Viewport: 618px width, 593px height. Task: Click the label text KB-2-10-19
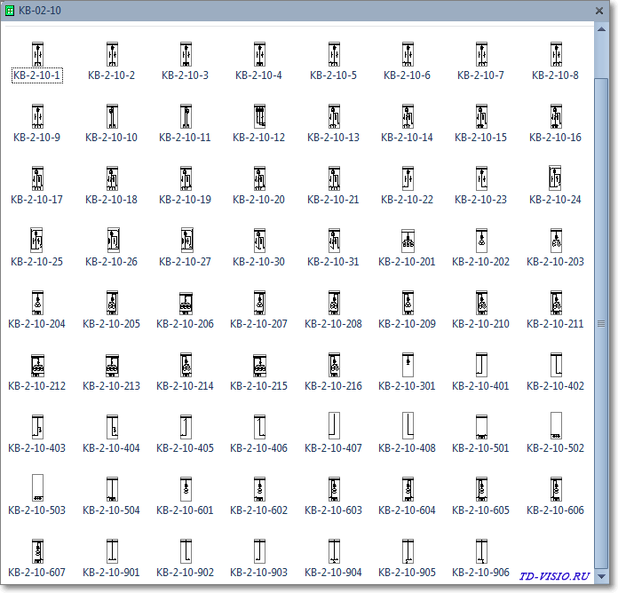(186, 200)
